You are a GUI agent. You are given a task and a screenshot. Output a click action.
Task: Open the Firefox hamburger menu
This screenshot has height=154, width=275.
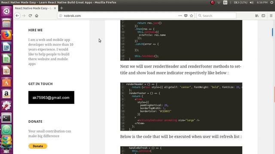(271, 16)
